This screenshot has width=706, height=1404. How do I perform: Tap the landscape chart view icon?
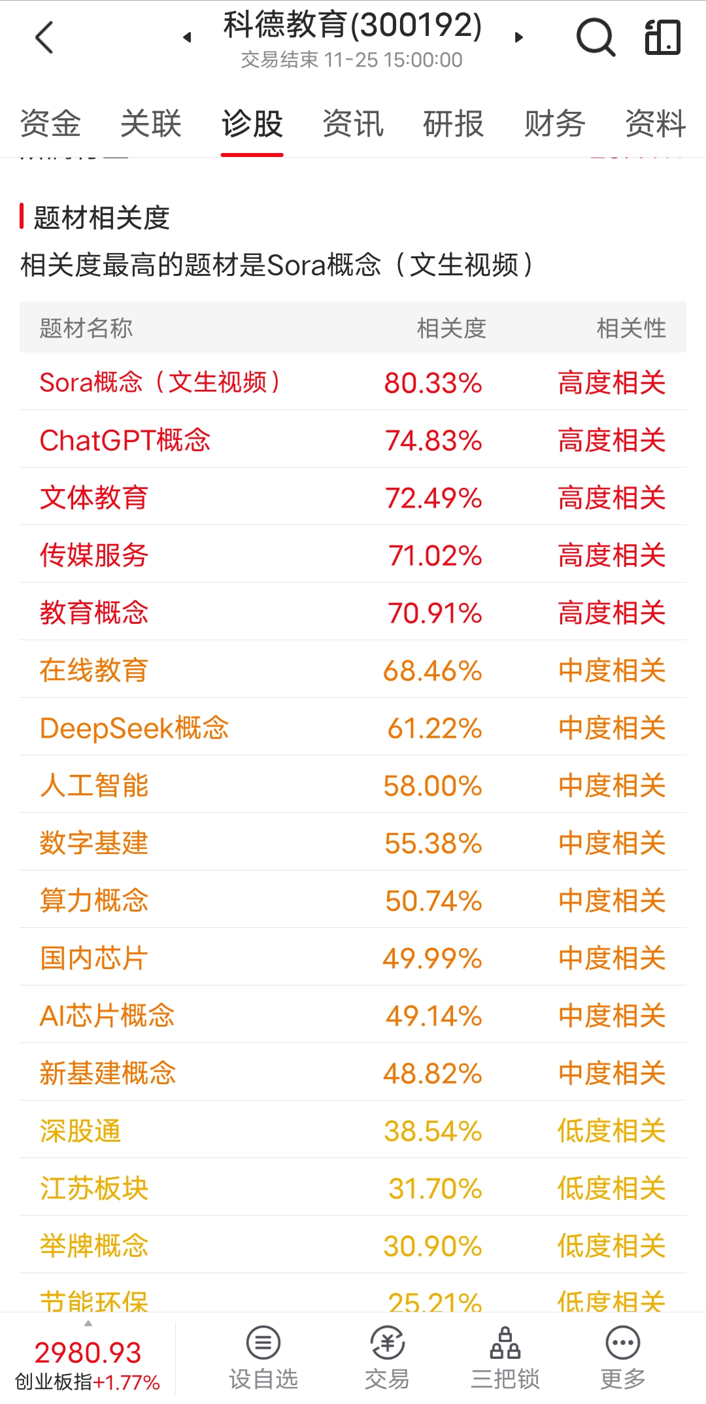point(662,37)
